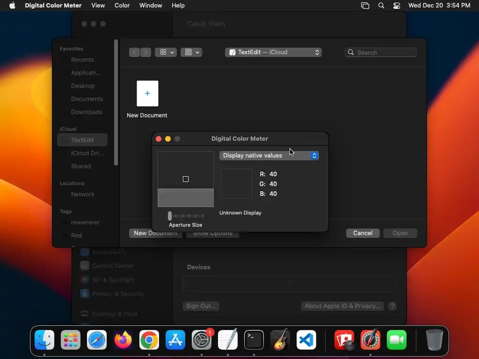Click the sidebar scrollbar in file dialog
Image resolution: width=479 pixels, height=359 pixels.
(x=116, y=102)
